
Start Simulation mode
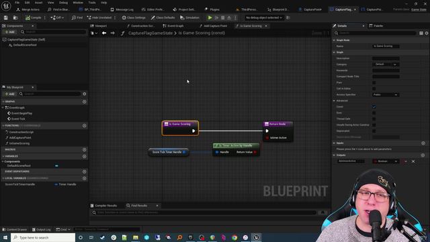tap(189, 17)
